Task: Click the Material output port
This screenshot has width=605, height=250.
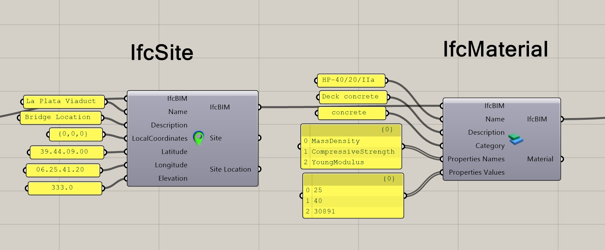Action: 561,159
